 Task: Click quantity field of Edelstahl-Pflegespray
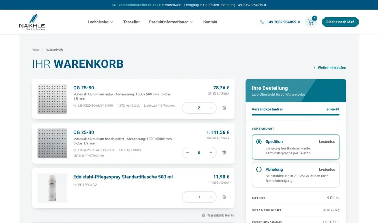pos(199,197)
